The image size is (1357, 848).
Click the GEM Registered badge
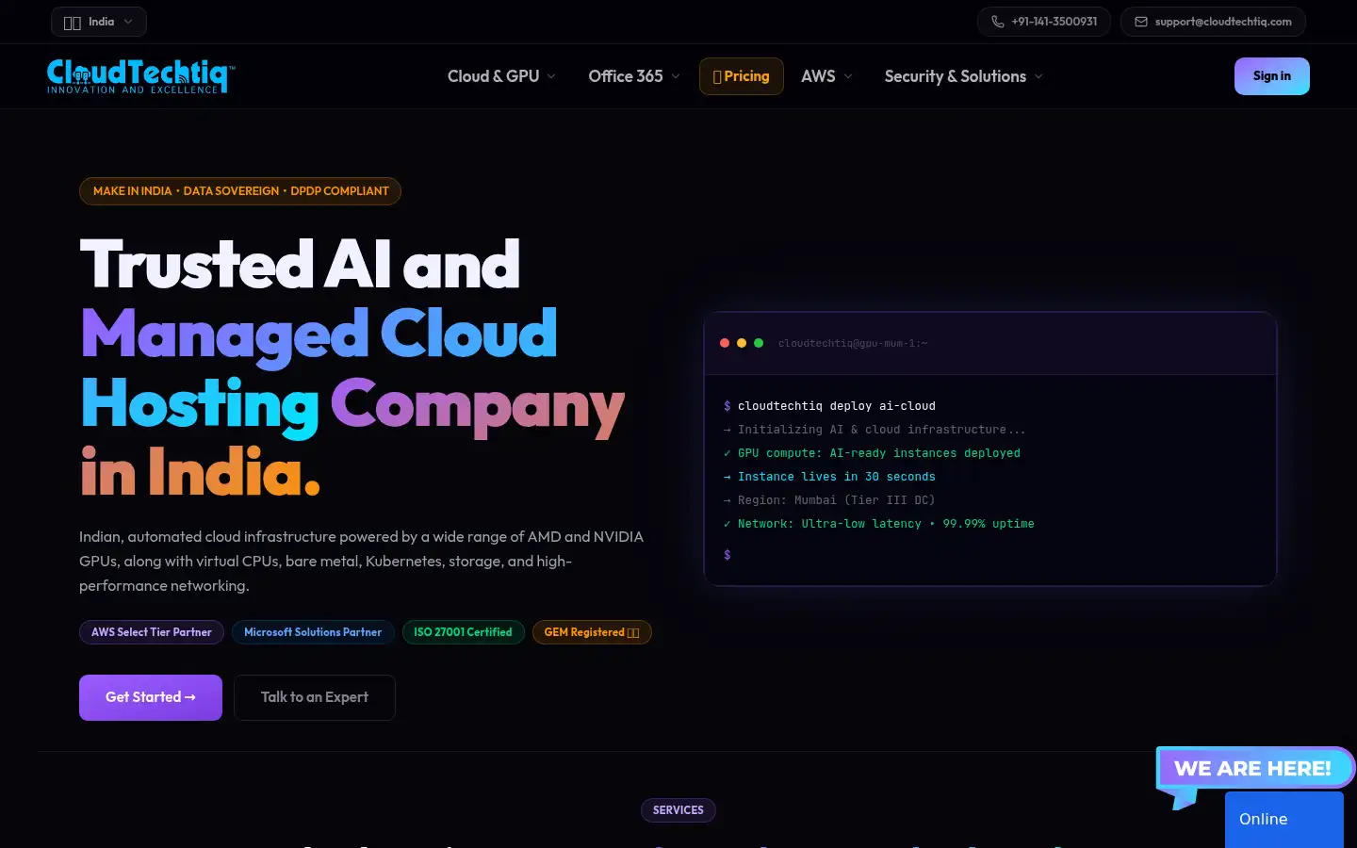(x=592, y=632)
